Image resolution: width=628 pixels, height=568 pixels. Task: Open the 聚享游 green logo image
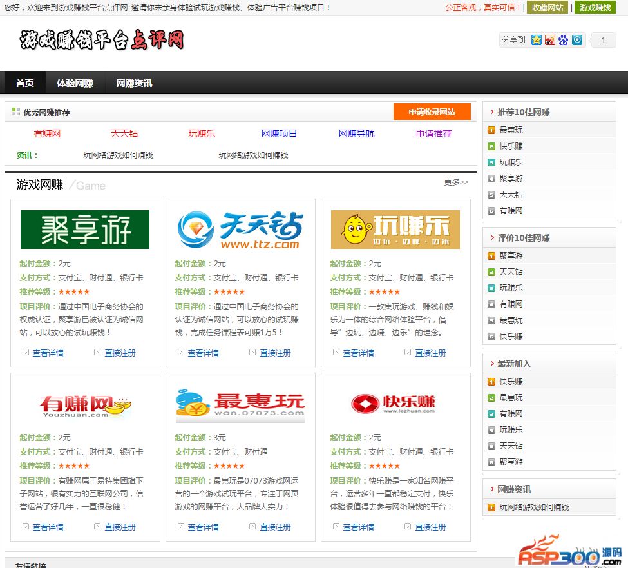coord(85,230)
